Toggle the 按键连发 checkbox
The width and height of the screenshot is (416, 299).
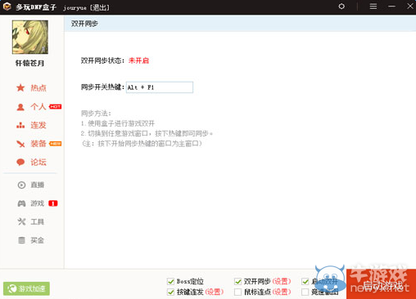(x=170, y=292)
